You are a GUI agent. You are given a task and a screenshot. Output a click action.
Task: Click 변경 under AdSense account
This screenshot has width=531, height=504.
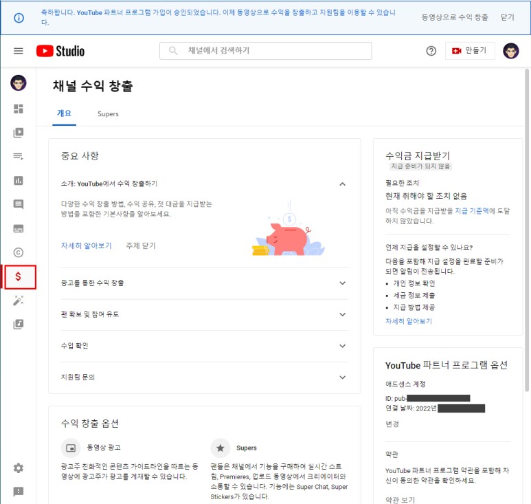pos(392,424)
